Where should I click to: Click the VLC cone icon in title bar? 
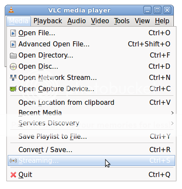tap(11, 10)
